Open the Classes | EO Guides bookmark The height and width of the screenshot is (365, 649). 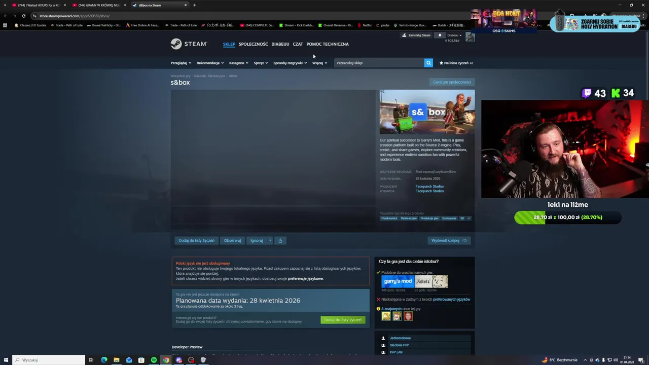point(30,25)
